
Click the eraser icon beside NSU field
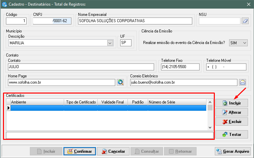click(245, 21)
